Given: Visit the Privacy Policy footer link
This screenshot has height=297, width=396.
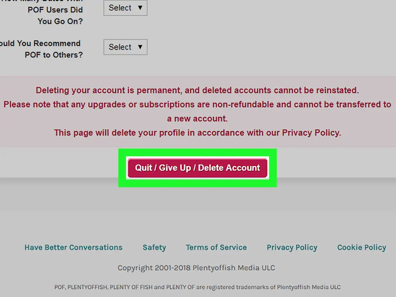Looking at the screenshot, I should (x=292, y=247).
